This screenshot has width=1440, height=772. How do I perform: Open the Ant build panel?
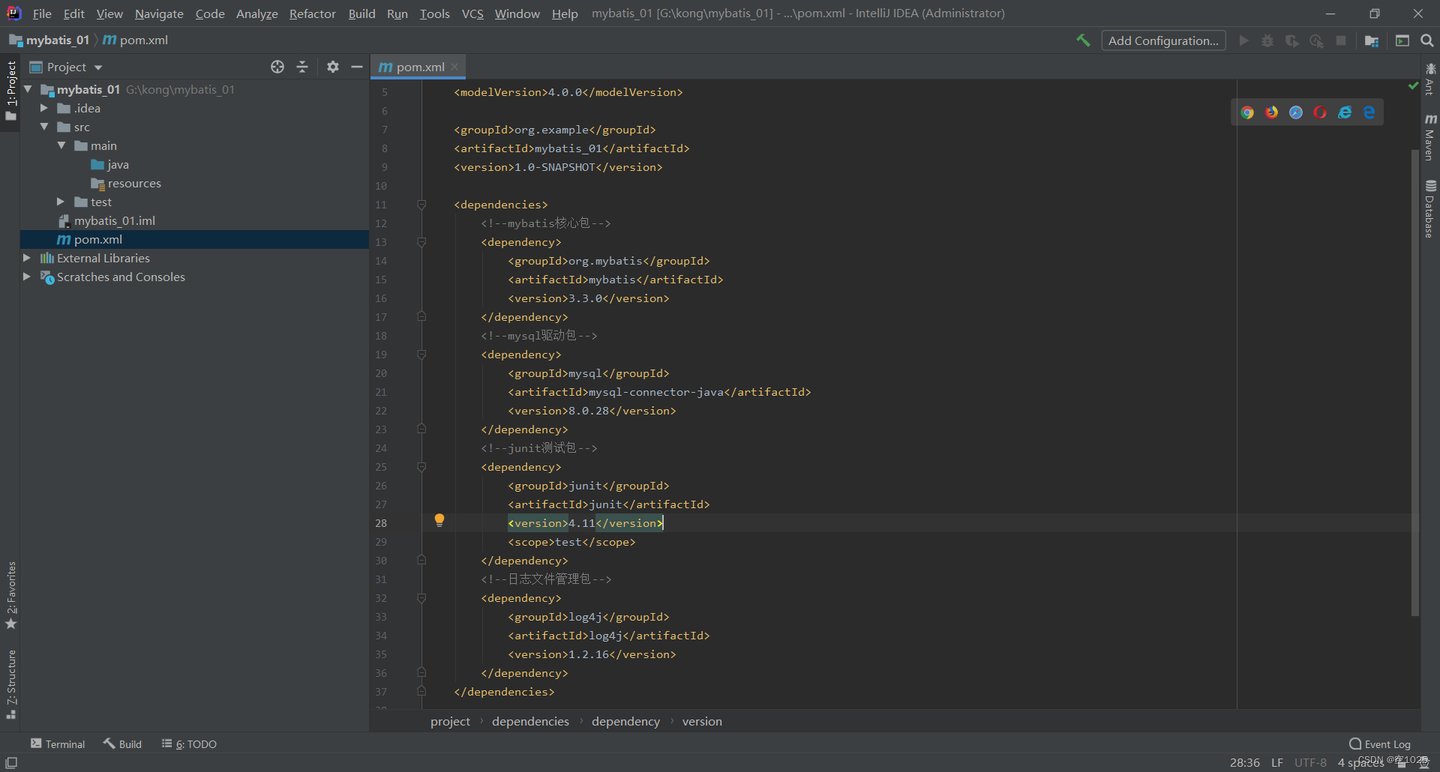(1431, 79)
